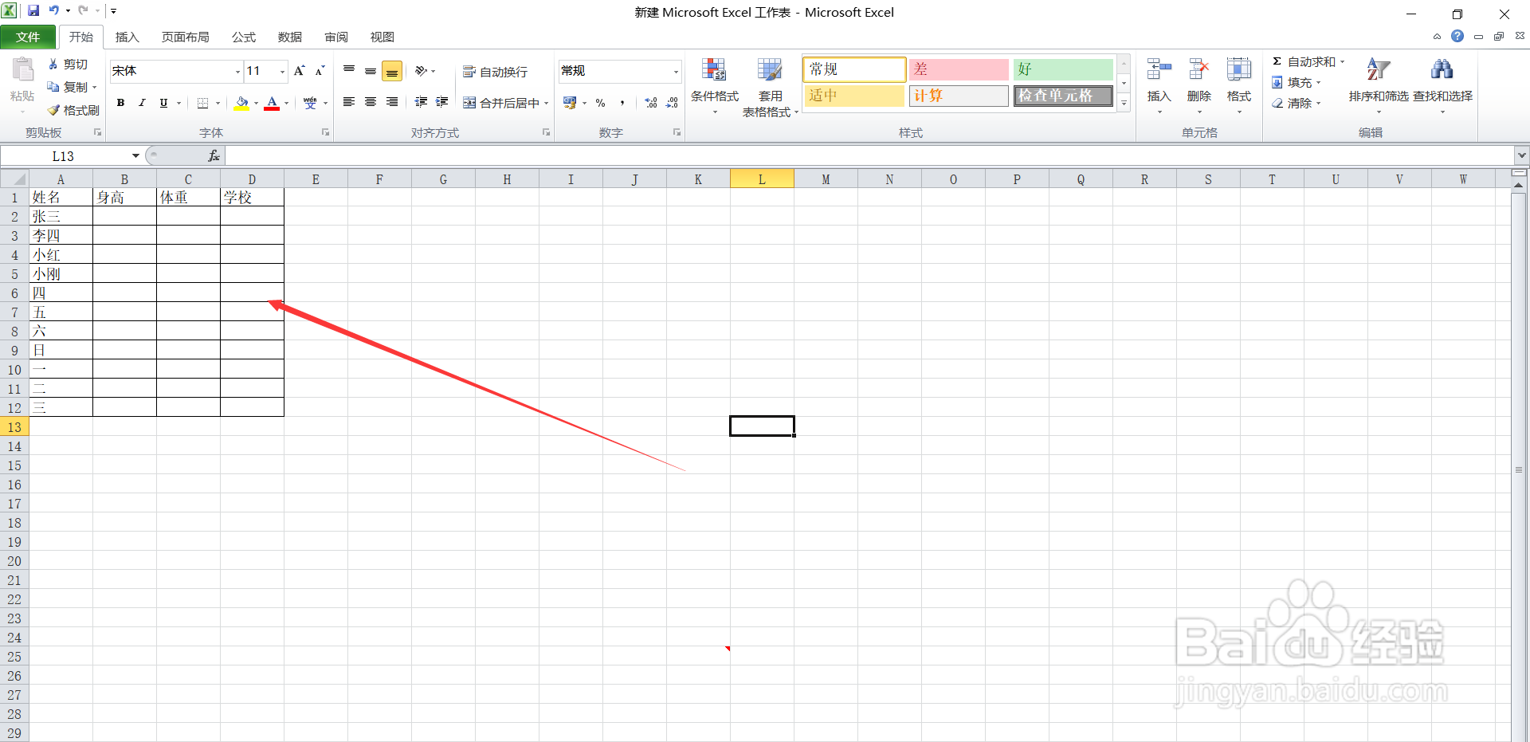Toggle Wrap Text (自动换行)
Image resolution: width=1530 pixels, height=742 pixels.
click(496, 72)
